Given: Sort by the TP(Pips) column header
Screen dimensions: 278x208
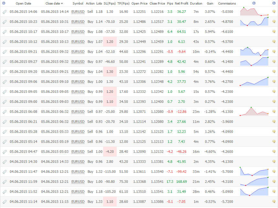Looking at the screenshot, I should [x=123, y=3].
